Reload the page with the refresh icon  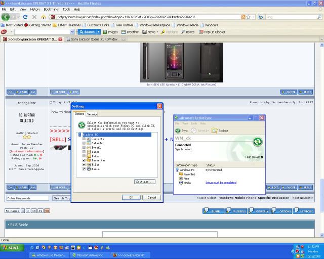point(25,17)
